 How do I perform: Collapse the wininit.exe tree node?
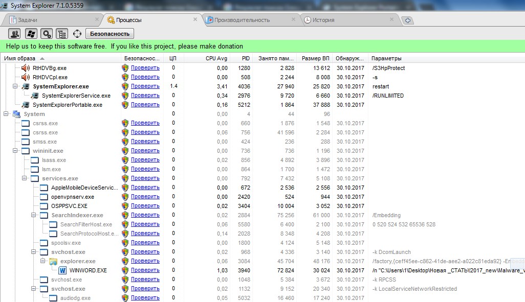click(15, 151)
